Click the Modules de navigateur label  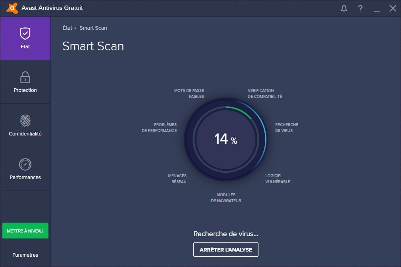tap(226, 198)
